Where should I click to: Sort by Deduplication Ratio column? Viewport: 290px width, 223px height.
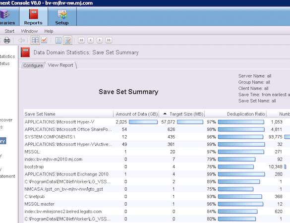click(235, 114)
